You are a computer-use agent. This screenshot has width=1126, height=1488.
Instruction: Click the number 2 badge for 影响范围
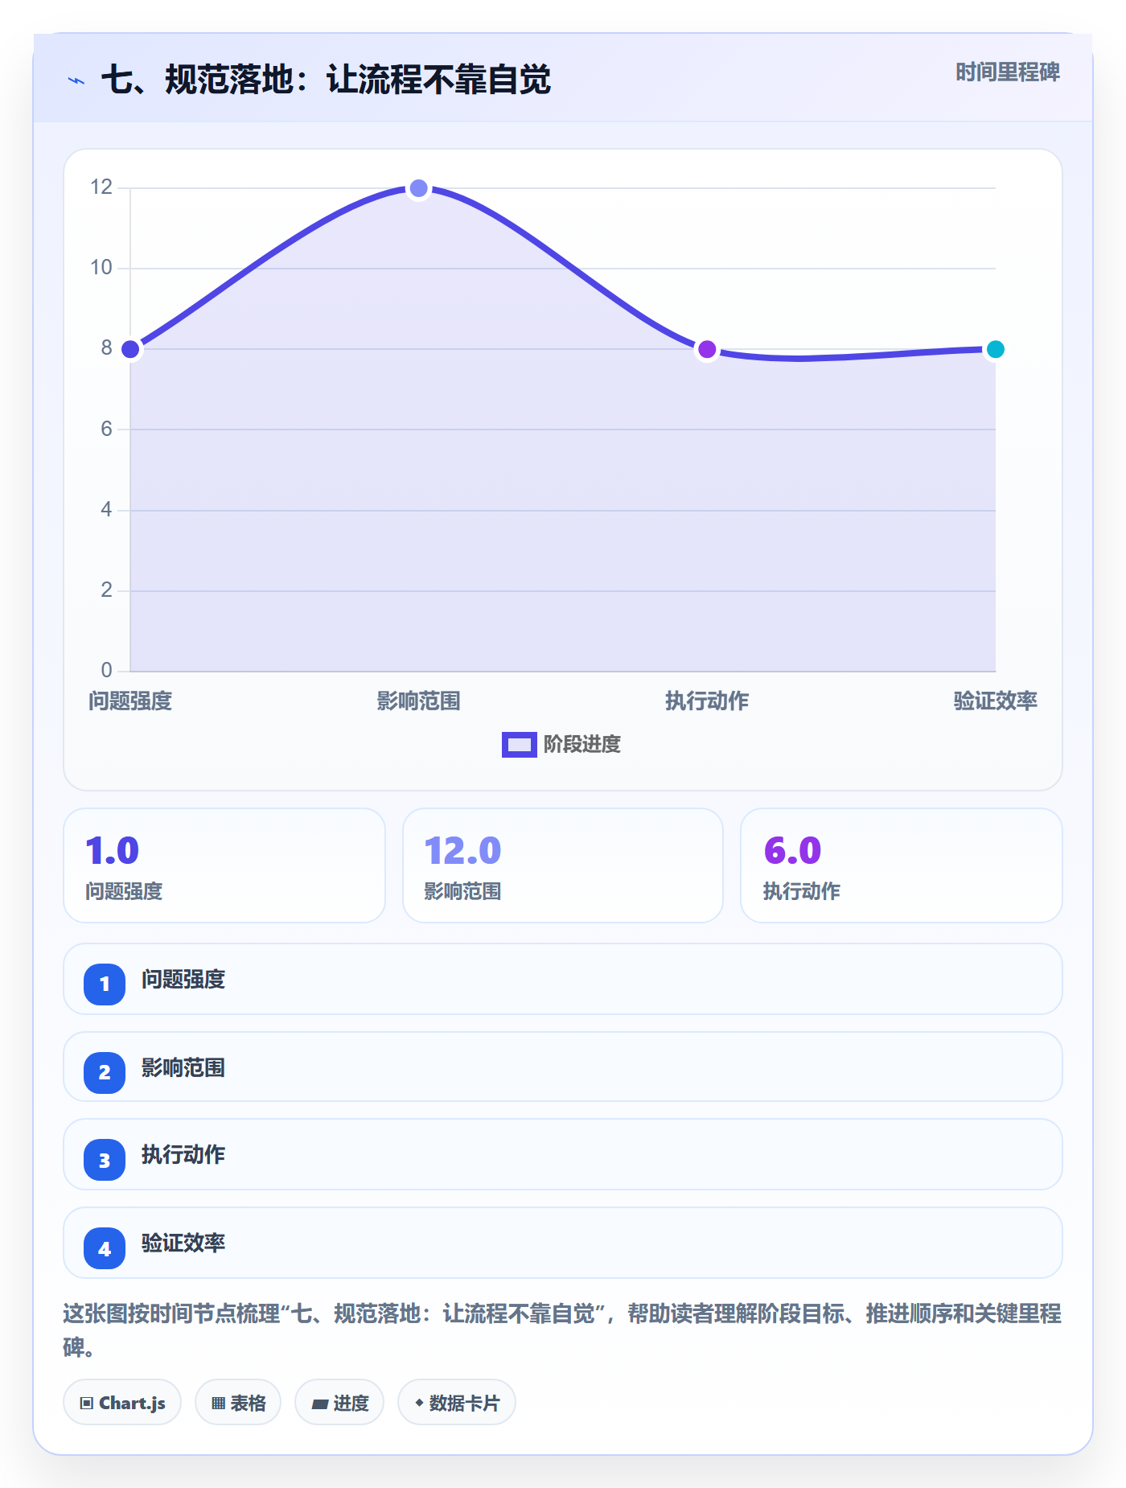click(x=105, y=1072)
